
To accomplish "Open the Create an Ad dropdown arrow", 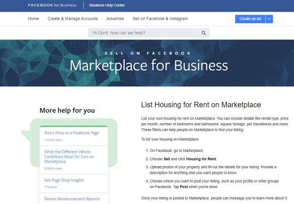I will click(x=269, y=19).
